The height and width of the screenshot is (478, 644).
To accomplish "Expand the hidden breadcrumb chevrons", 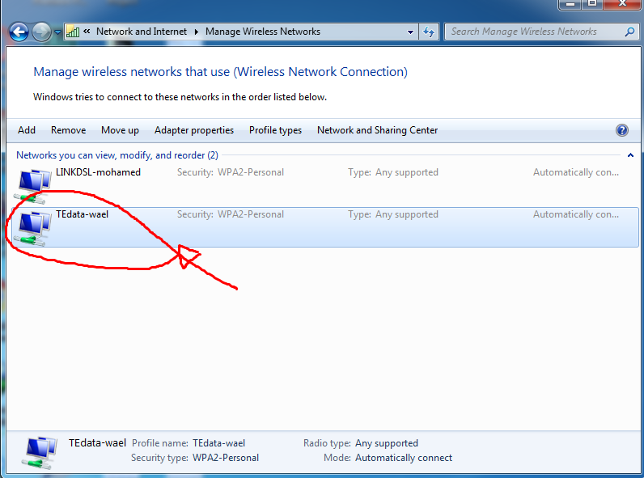I will pyautogui.click(x=87, y=32).
